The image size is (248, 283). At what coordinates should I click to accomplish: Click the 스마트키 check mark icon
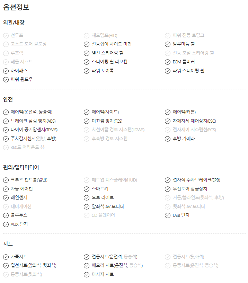pyautogui.click(x=87, y=189)
